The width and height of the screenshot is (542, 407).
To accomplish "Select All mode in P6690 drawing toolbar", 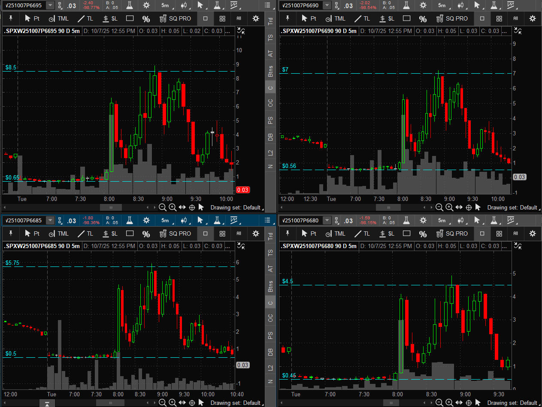I will pos(515,18).
